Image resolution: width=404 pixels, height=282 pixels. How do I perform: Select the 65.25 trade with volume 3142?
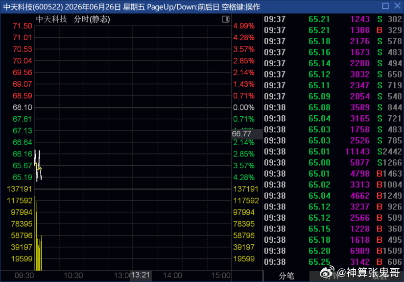[x=333, y=262]
